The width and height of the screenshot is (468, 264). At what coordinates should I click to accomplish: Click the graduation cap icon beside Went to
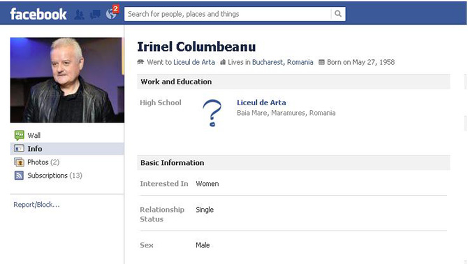tap(141, 62)
